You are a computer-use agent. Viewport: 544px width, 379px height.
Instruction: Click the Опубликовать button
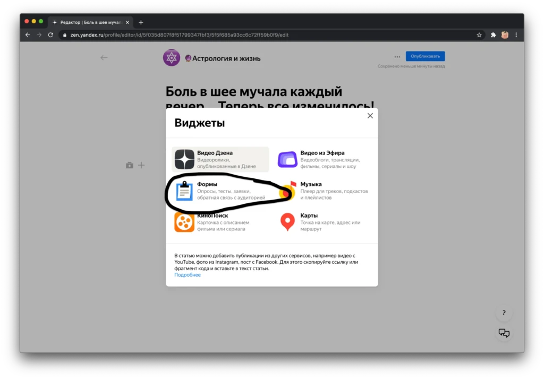tap(426, 56)
